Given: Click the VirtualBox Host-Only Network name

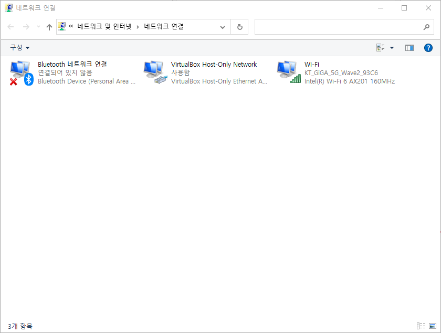Looking at the screenshot, I should click(x=214, y=65).
